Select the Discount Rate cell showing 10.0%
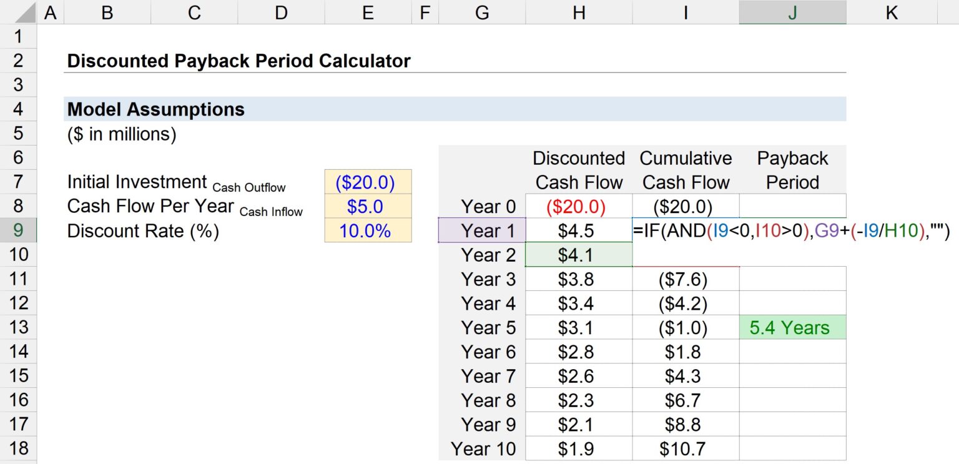959x464 pixels. pyautogui.click(x=368, y=230)
